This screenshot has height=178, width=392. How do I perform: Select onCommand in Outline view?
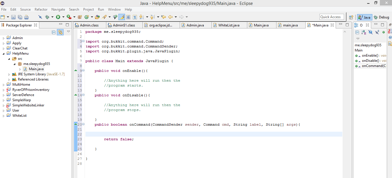point(370,66)
